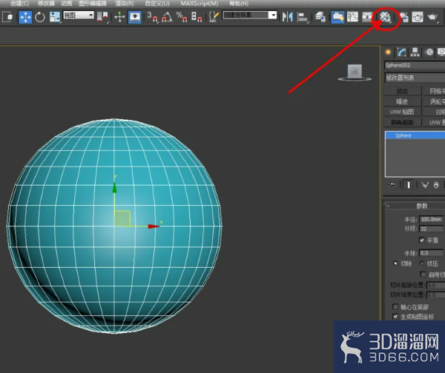Click the UVW 贴图 modifier button

pos(402,112)
